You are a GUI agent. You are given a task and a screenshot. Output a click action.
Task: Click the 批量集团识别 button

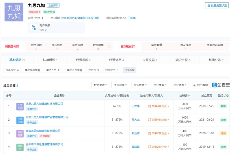click(217, 5)
